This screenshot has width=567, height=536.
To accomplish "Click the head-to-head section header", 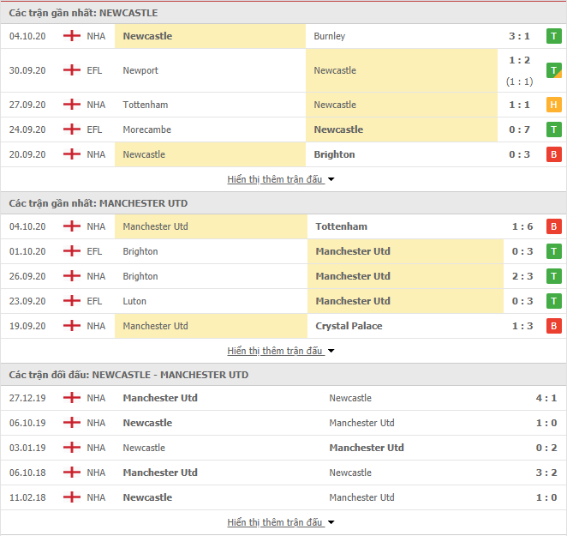I will pyautogui.click(x=129, y=375).
